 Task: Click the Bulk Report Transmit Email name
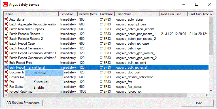[27, 67]
